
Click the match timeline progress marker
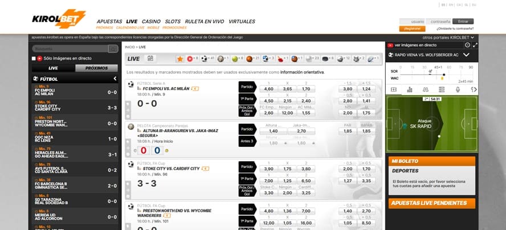tap(444, 75)
